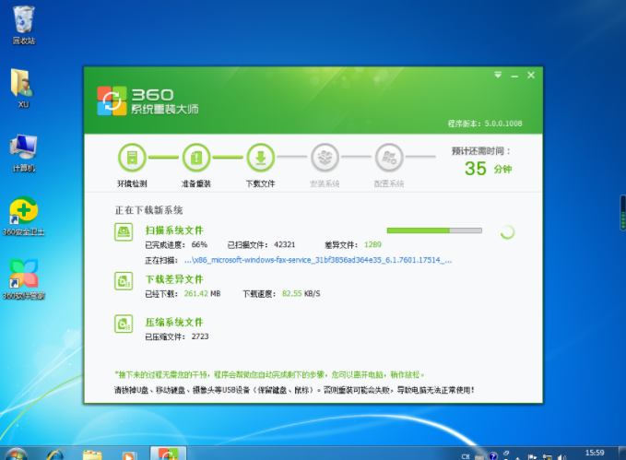Select the 360安全卫士 desktop shortcut

click(24, 217)
